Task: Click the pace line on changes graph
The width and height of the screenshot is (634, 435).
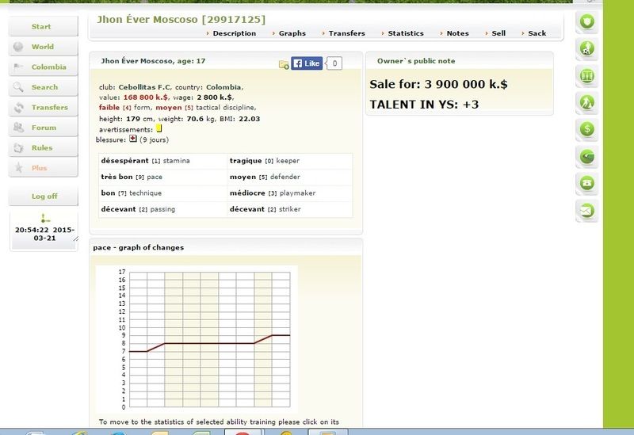Action: point(209,343)
